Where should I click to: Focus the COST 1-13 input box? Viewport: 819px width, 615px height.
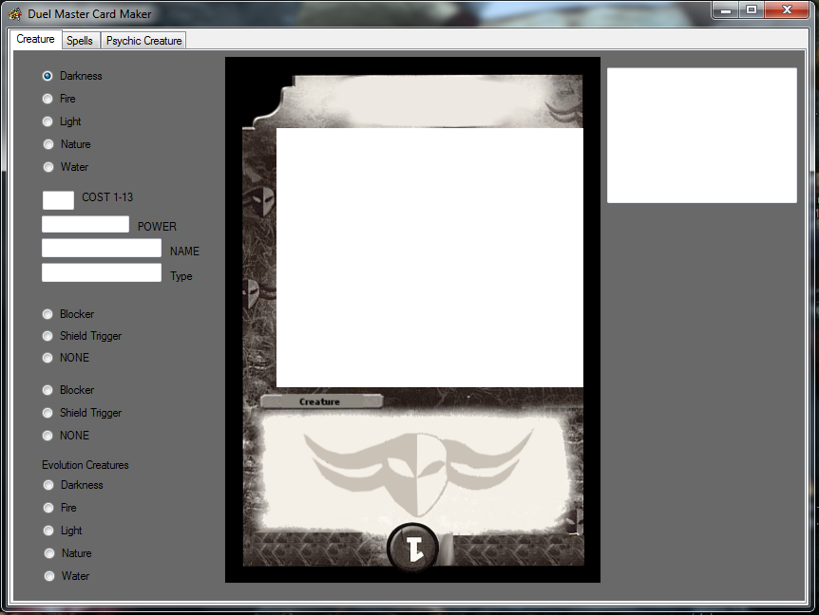pyautogui.click(x=58, y=200)
